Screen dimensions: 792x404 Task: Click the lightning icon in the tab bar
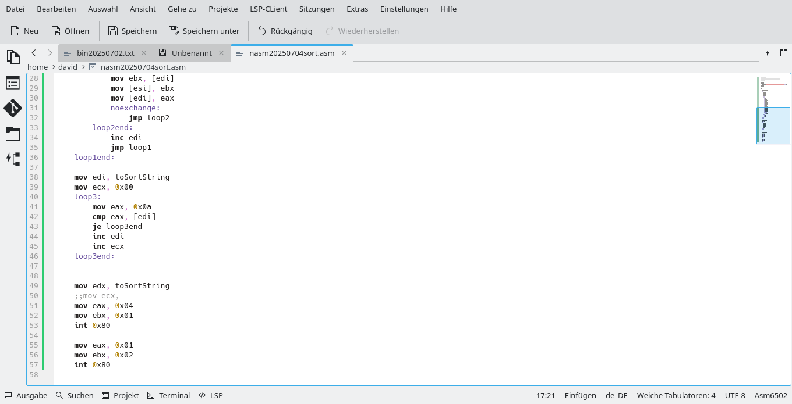768,52
